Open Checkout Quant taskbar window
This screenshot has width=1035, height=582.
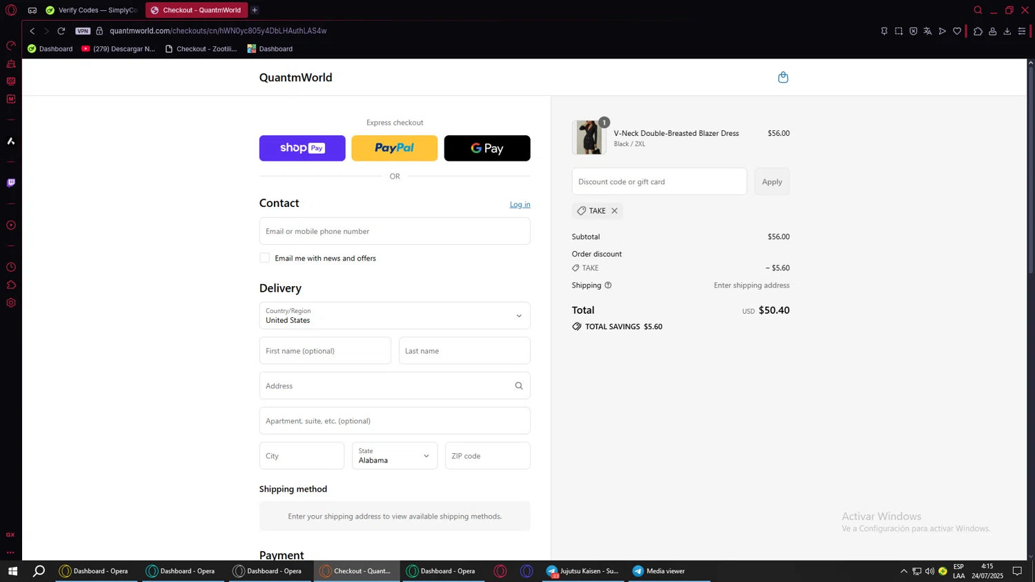pos(357,571)
